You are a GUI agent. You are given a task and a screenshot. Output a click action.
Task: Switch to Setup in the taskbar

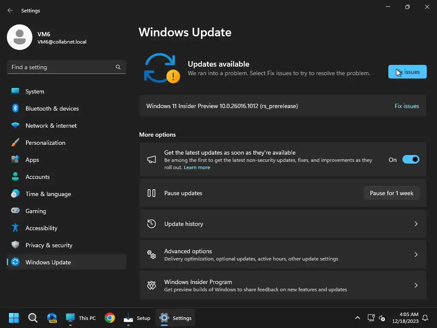pyautogui.click(x=137, y=318)
